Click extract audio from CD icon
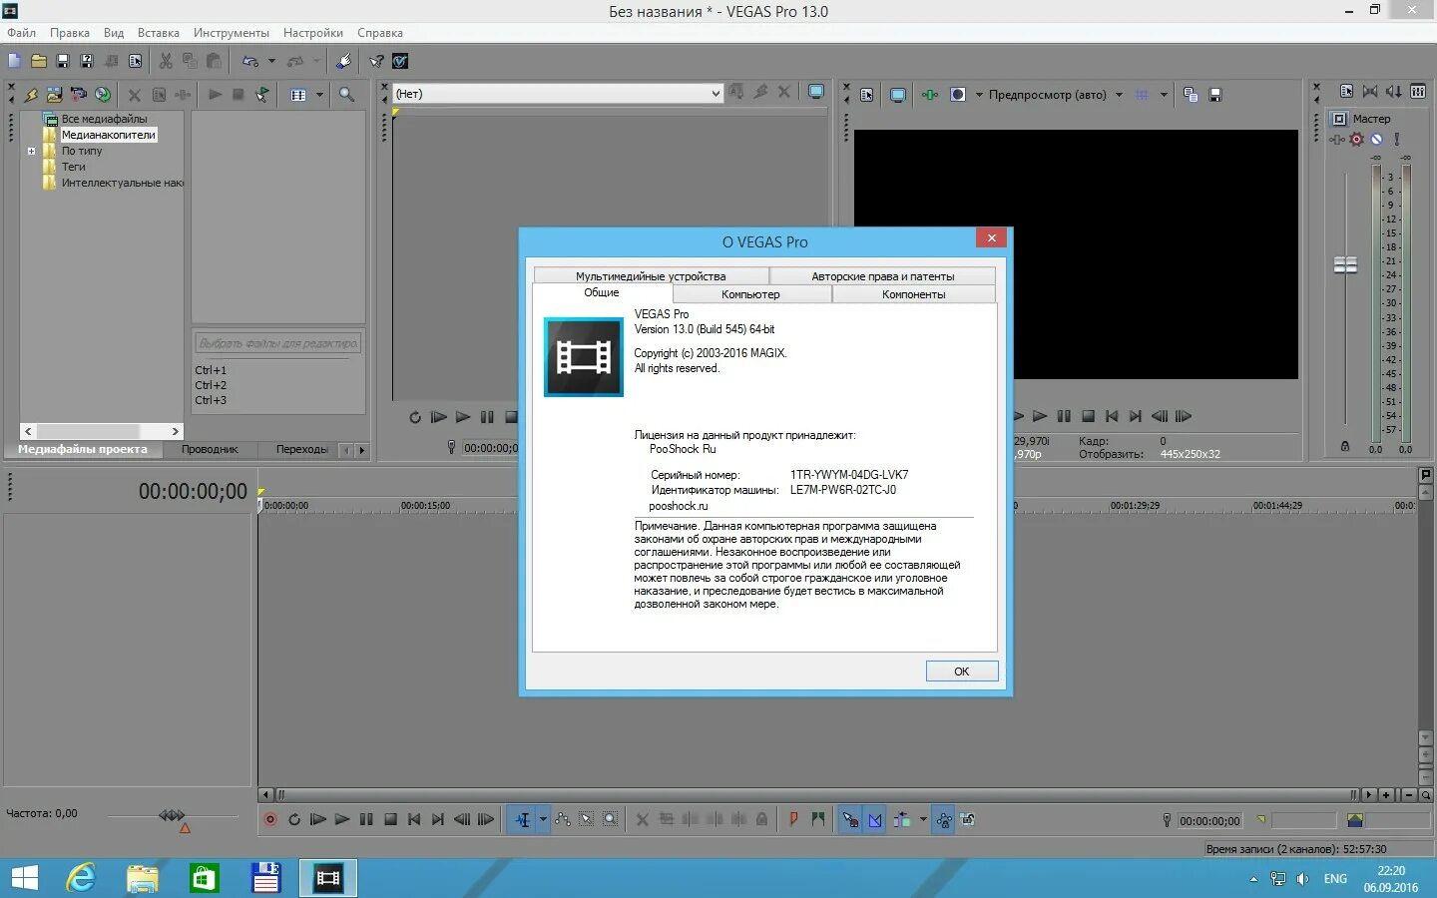This screenshot has height=898, width=1437. tap(103, 95)
